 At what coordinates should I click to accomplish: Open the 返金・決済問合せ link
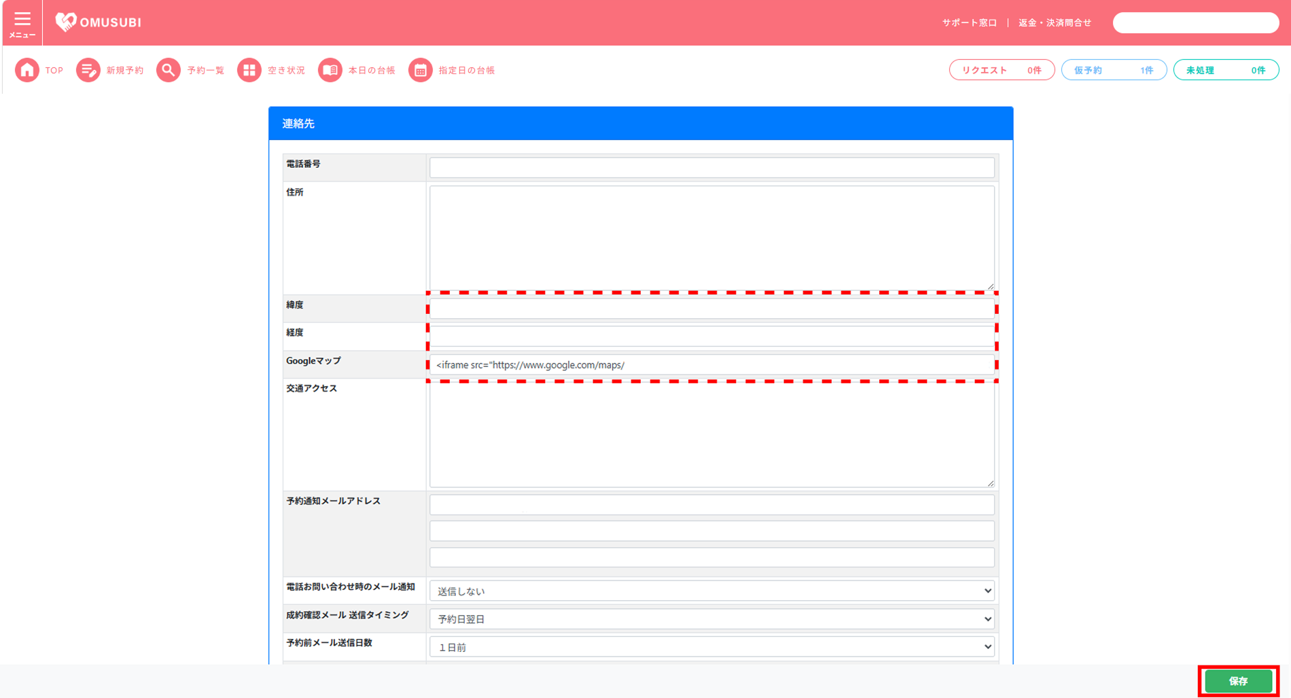pyautogui.click(x=1055, y=23)
